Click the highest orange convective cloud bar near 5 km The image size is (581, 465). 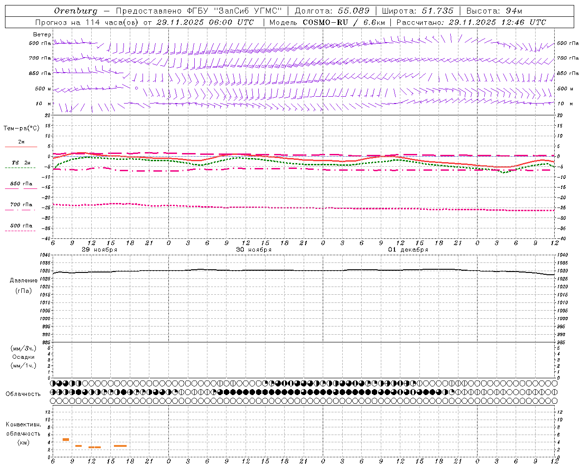[66, 440]
